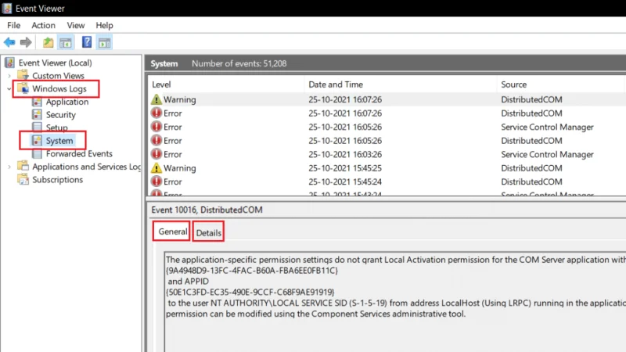This screenshot has width=626, height=352.
Task: Open the Action menu
Action: (x=44, y=25)
